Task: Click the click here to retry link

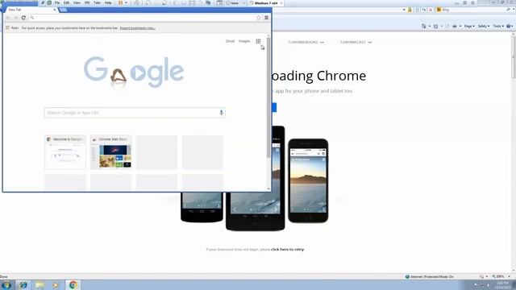Action: coord(287,249)
